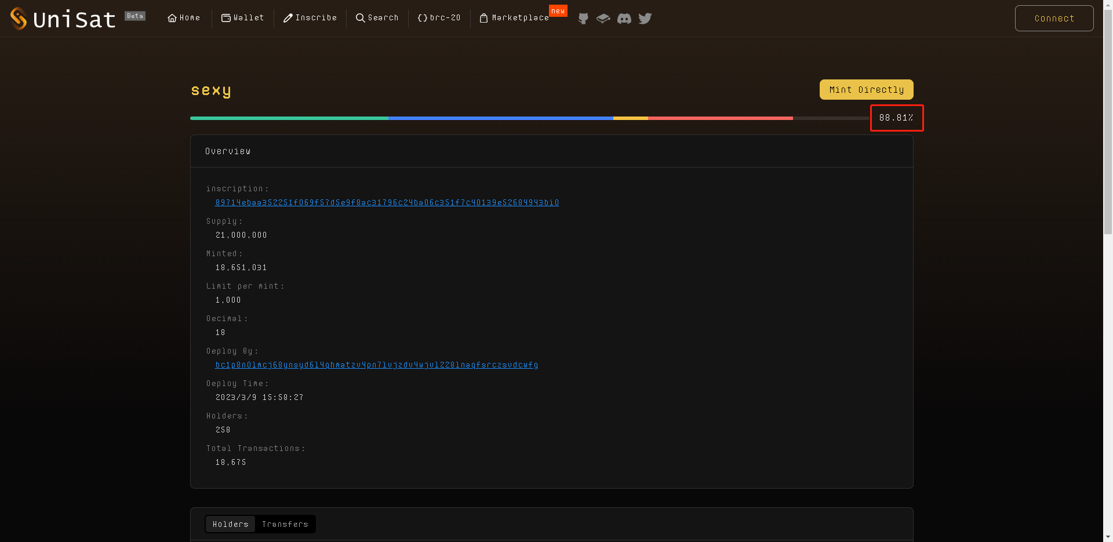This screenshot has width=1113, height=542.
Task: Click the total transactions value 18,675
Action: (231, 462)
